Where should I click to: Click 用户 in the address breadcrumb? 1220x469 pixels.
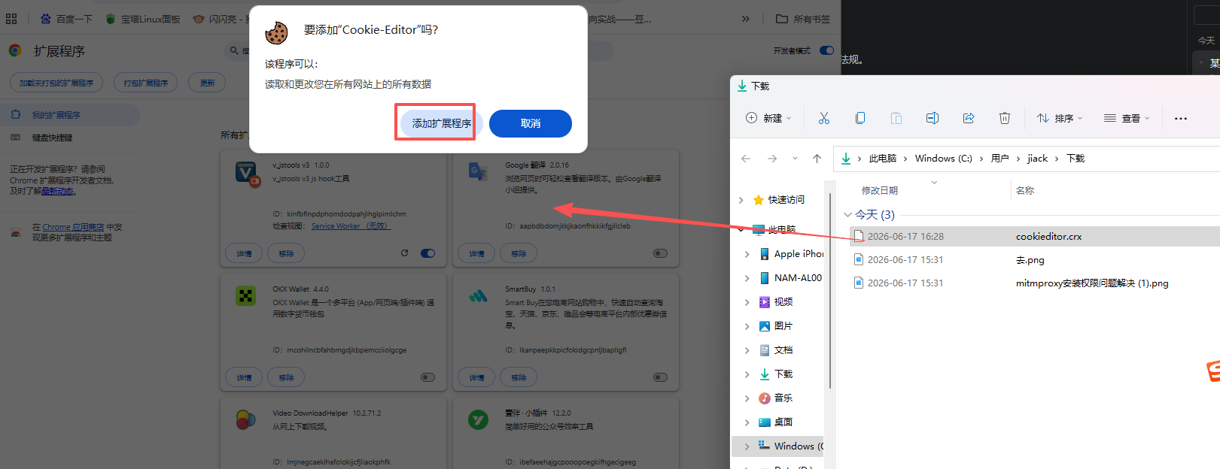[x=999, y=158]
